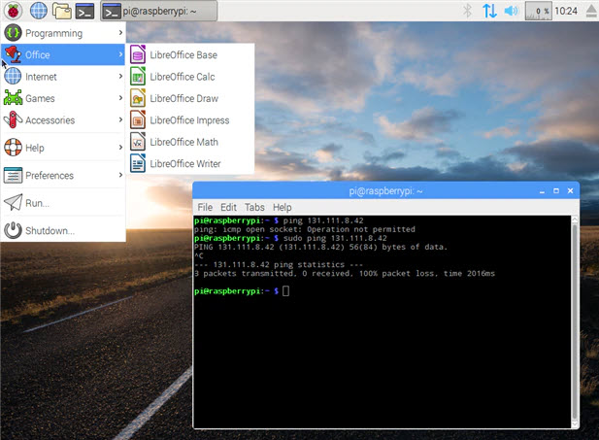Viewport: 599px width, 440px height.
Task: Launch LibreOffice Draw
Action: 190,98
